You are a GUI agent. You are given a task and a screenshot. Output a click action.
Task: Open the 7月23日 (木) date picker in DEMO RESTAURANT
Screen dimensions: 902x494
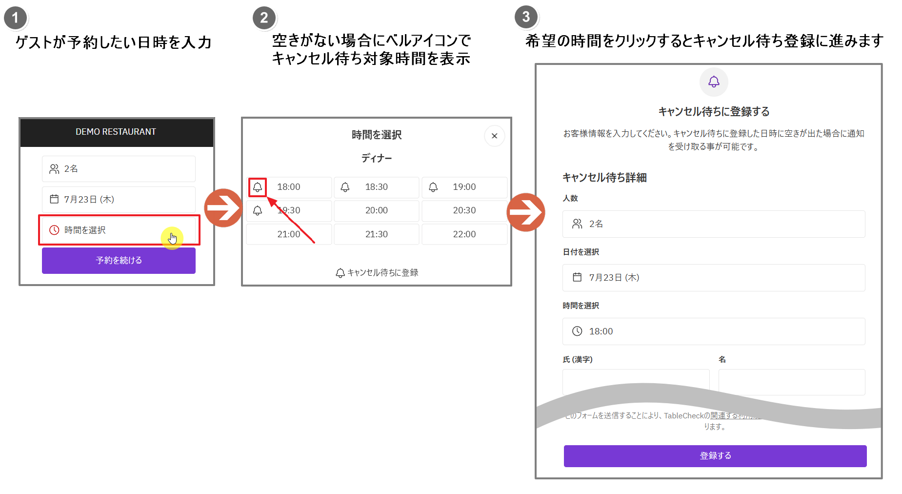click(x=119, y=199)
